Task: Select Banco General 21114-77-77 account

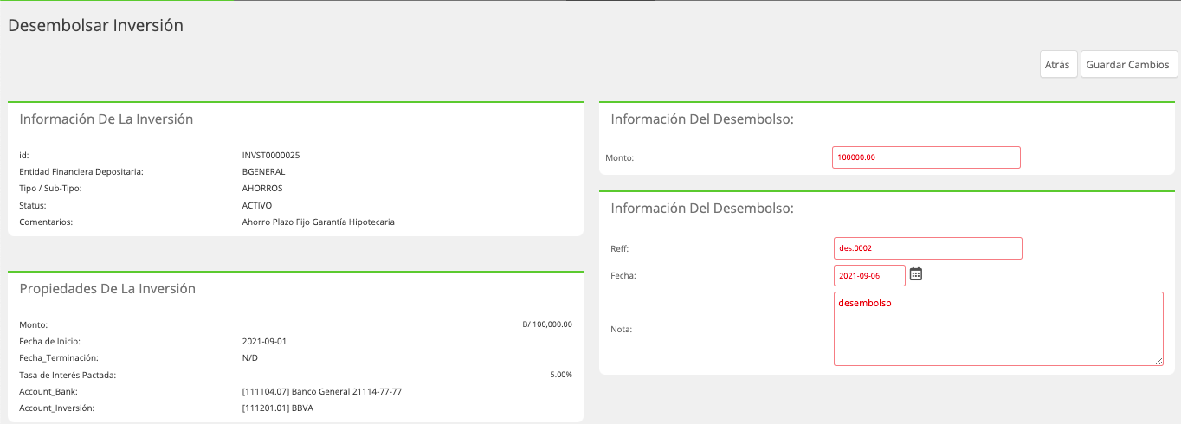Action: click(322, 392)
